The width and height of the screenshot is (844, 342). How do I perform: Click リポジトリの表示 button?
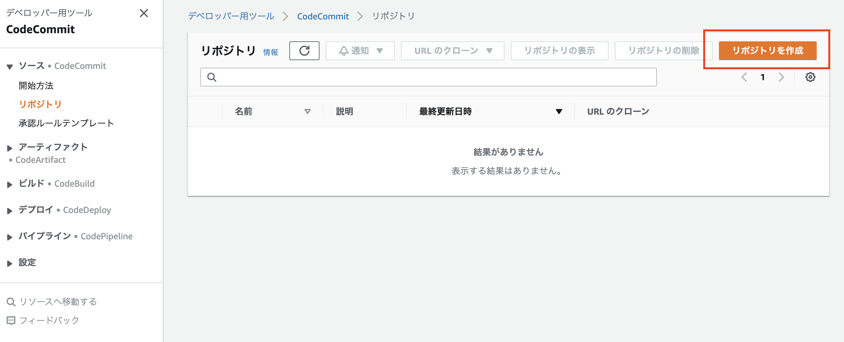(x=559, y=51)
